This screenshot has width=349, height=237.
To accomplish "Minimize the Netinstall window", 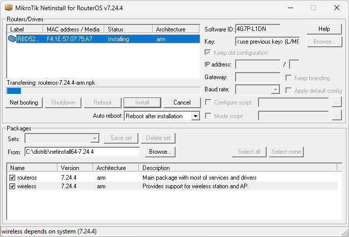I will [x=290, y=8].
